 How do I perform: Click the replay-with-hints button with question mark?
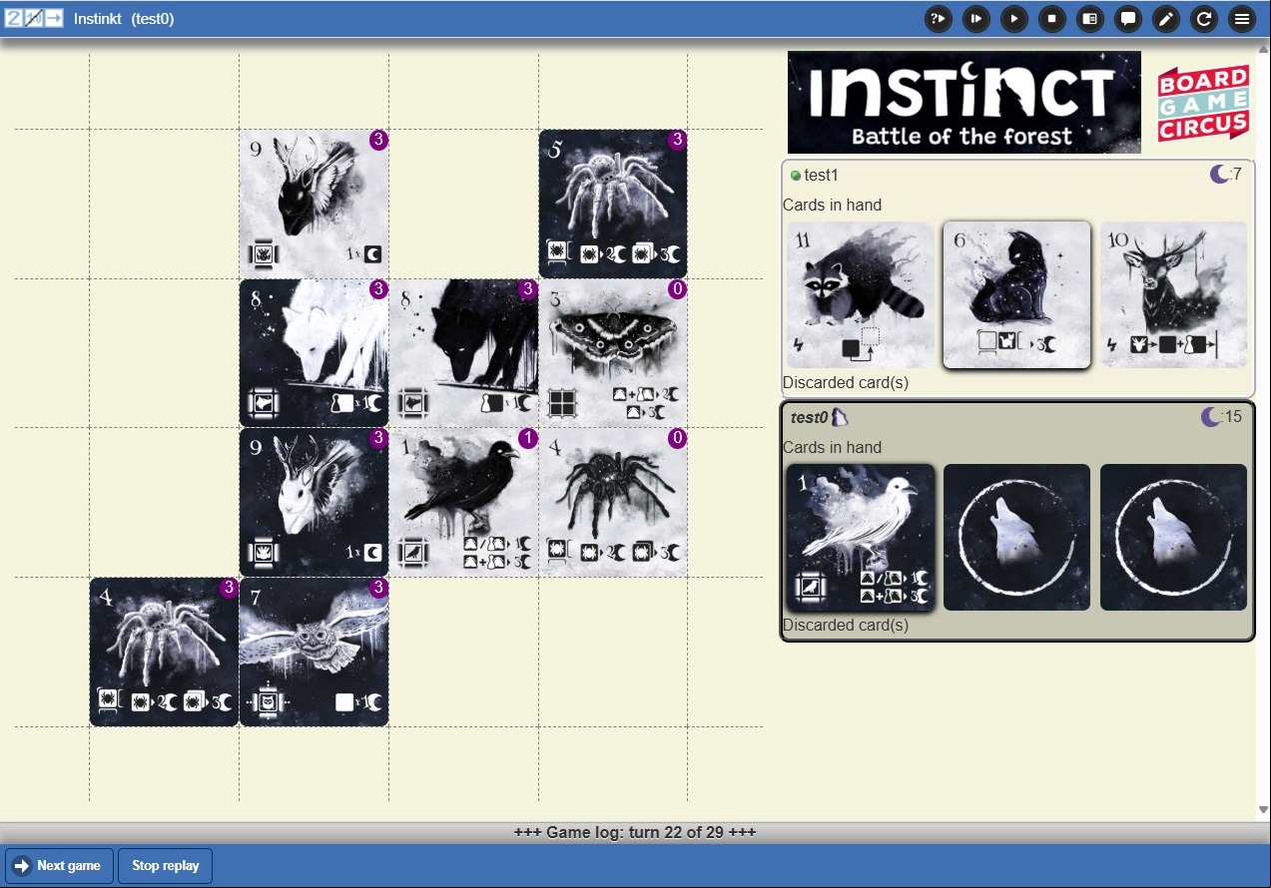coord(939,19)
